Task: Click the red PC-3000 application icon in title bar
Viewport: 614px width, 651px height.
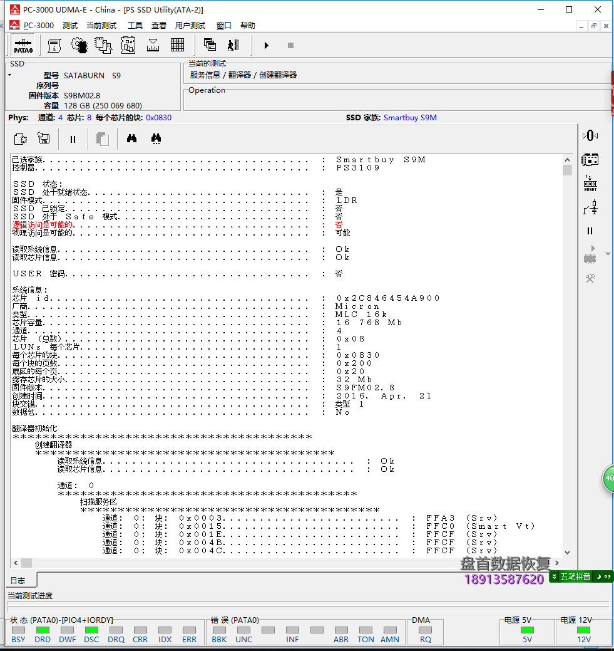Action: tap(15, 9)
